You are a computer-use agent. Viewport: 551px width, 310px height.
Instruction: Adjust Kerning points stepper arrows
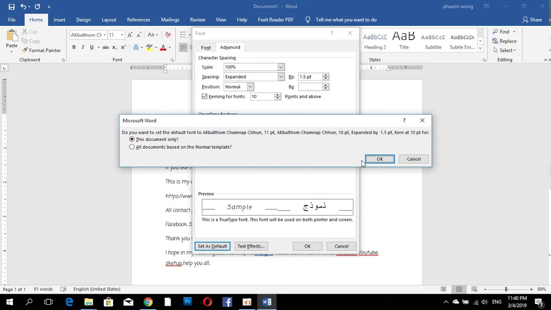tap(278, 96)
